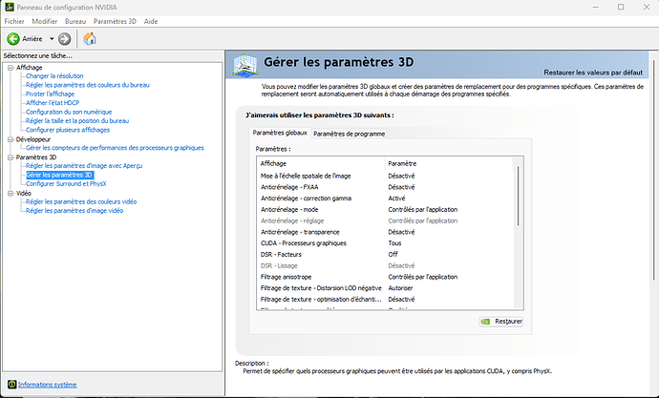Select Mise à l'échelle spatiale de l'image row

[x=385, y=176]
